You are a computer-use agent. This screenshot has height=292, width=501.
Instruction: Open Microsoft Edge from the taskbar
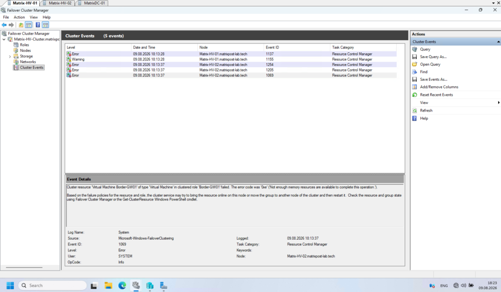[122, 286]
